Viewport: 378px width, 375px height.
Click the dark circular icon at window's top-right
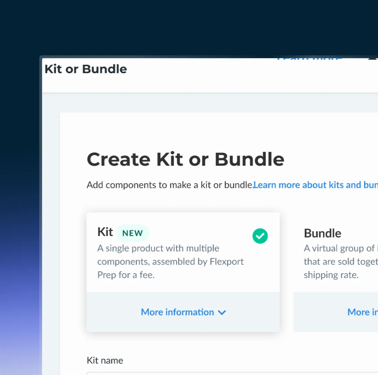click(x=372, y=59)
